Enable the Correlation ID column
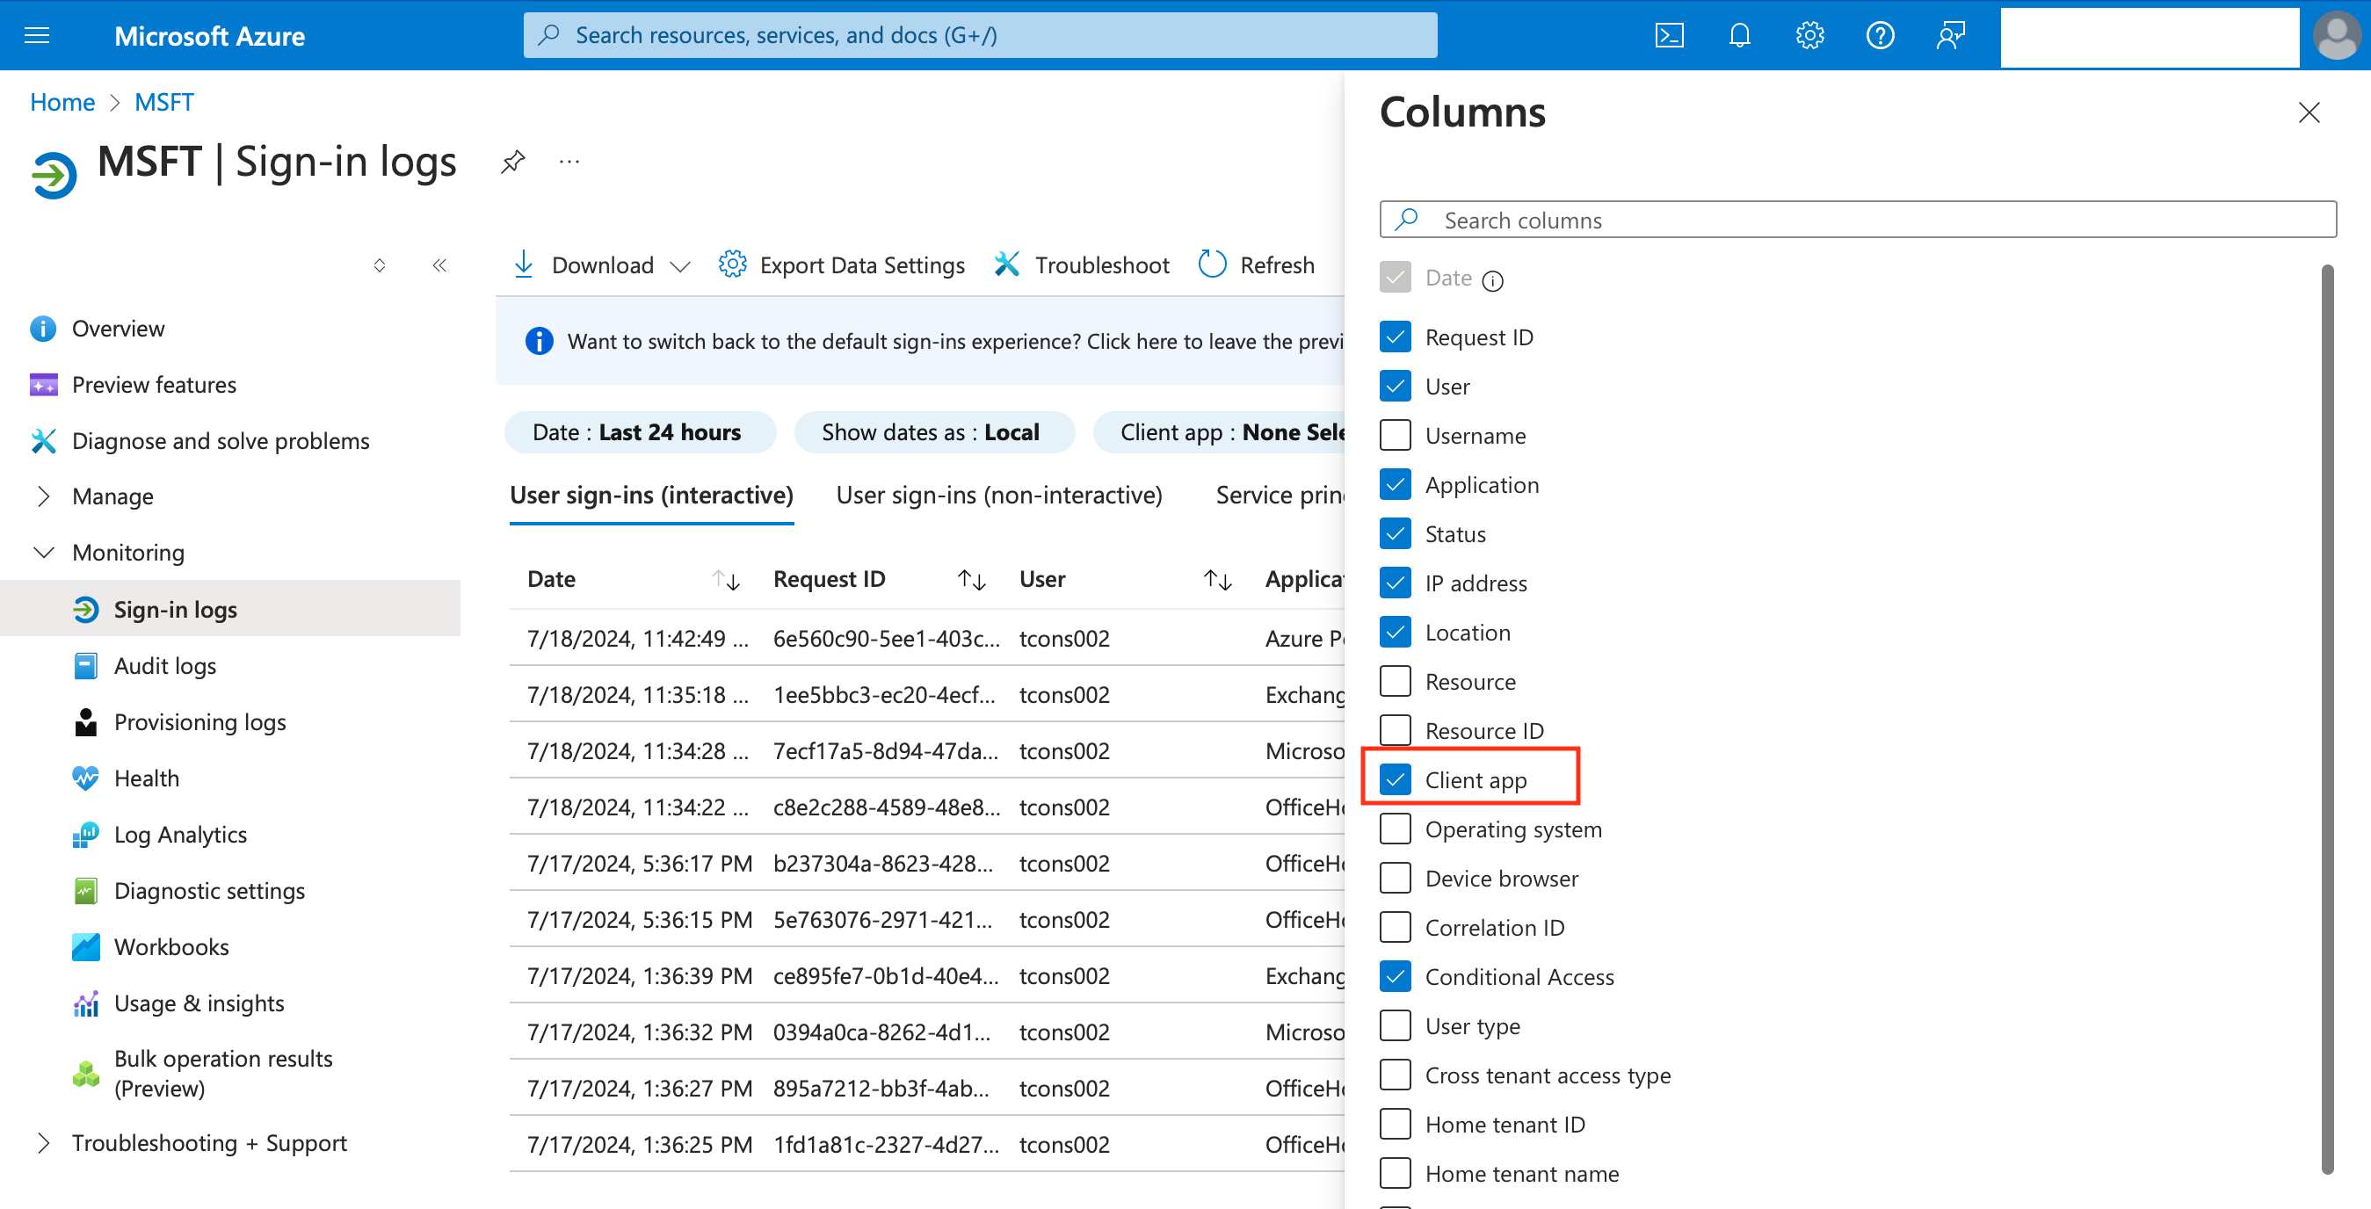This screenshot has width=2371, height=1209. [x=1396, y=928]
